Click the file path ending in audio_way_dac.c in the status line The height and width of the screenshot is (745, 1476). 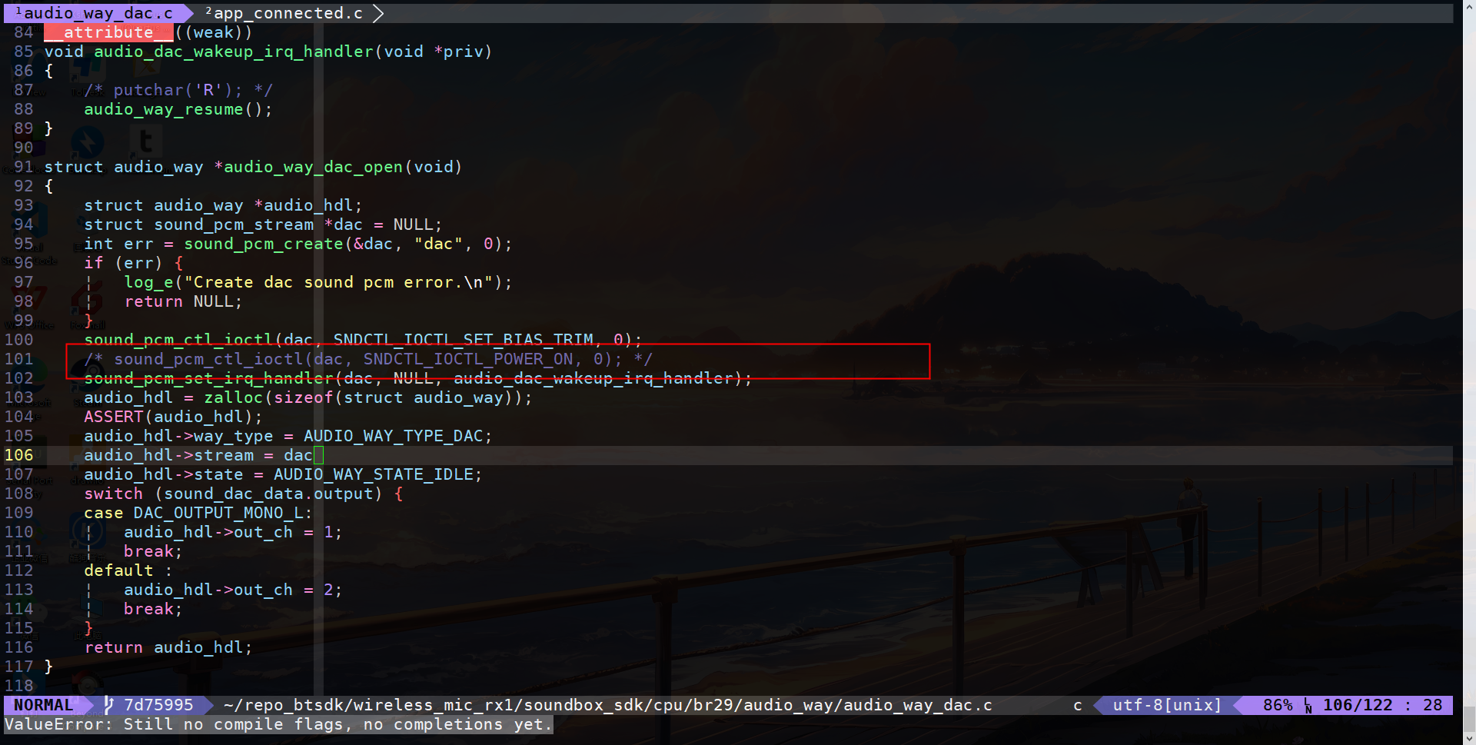coord(607,705)
